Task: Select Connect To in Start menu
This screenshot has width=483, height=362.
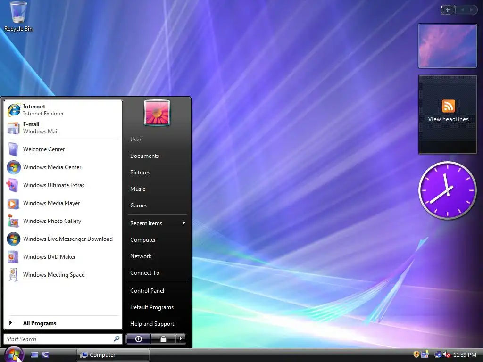Action: click(145, 273)
